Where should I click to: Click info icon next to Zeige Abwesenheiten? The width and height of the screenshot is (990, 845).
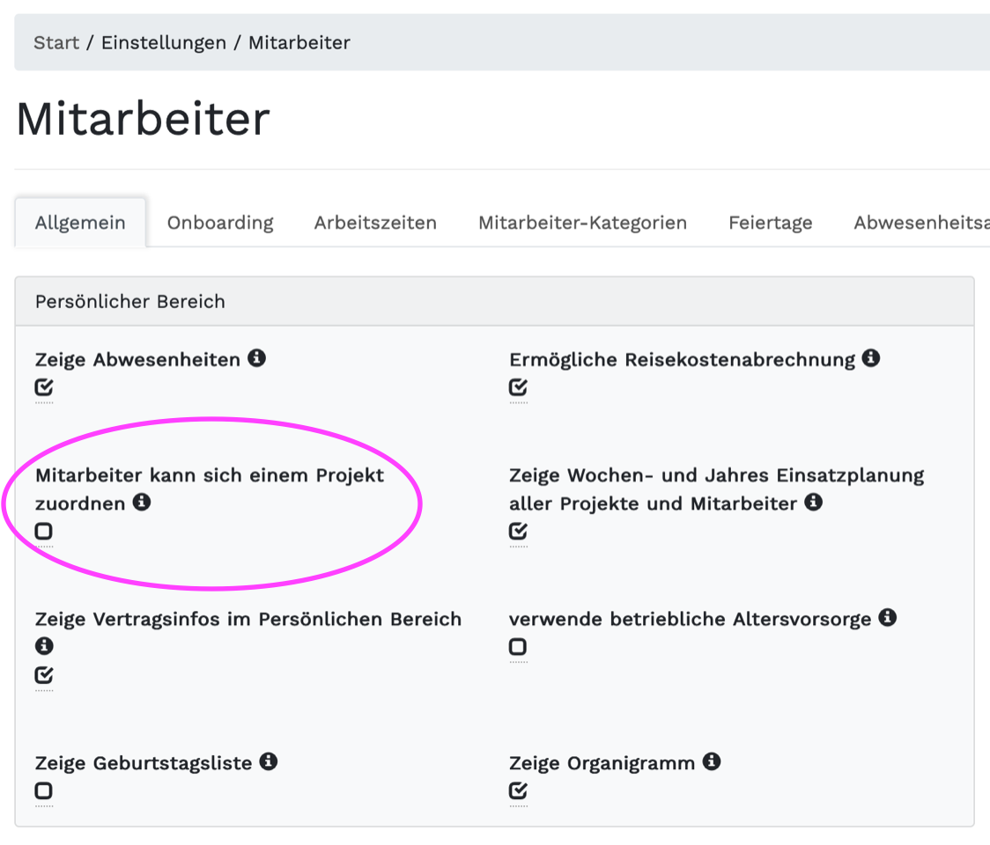(256, 358)
